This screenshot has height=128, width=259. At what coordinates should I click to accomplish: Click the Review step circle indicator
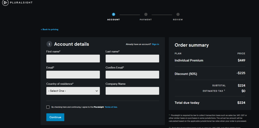[x=178, y=14]
